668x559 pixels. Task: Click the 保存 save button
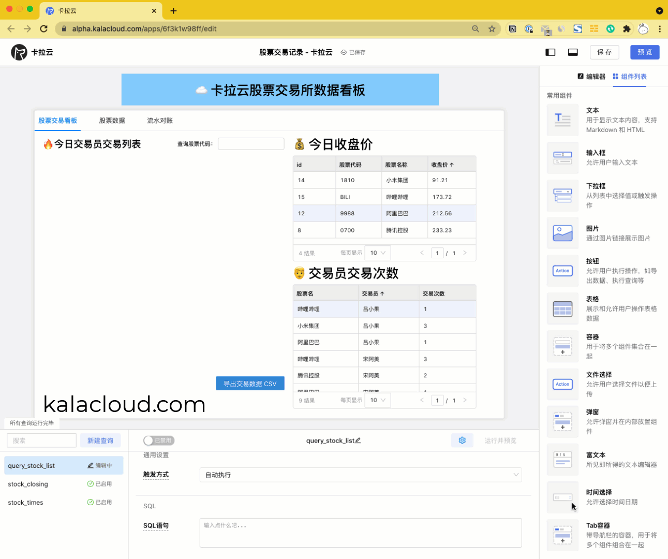604,52
